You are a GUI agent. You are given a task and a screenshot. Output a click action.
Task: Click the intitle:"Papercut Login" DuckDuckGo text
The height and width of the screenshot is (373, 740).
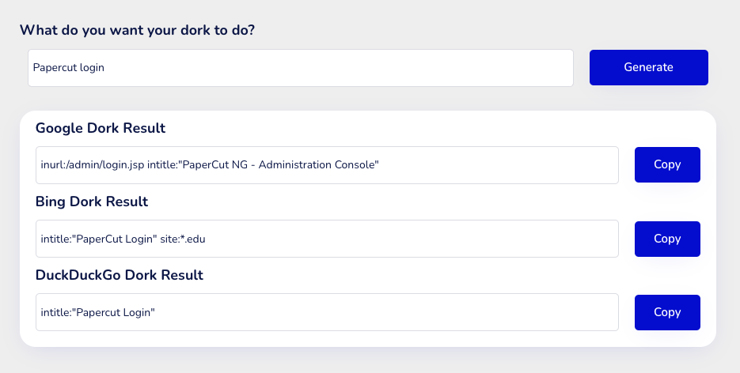[x=97, y=312]
